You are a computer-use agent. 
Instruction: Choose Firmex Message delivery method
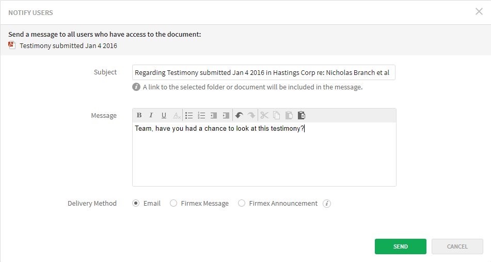(173, 204)
